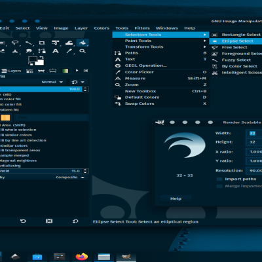Select the Paths tool in toolbox

(x=42, y=51)
